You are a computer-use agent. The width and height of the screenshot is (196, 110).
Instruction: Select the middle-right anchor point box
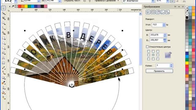[158, 55]
